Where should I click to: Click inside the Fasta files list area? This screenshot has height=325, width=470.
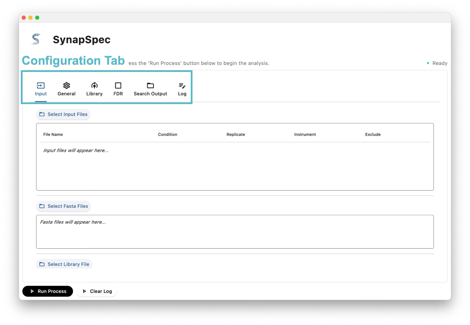(x=235, y=232)
